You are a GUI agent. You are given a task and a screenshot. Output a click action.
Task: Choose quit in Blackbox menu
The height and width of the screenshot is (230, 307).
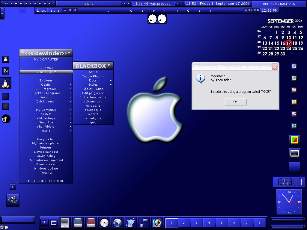(93, 122)
